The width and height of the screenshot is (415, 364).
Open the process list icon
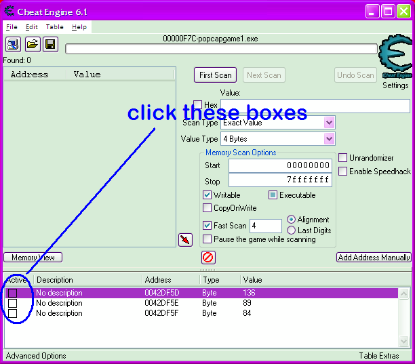point(13,44)
